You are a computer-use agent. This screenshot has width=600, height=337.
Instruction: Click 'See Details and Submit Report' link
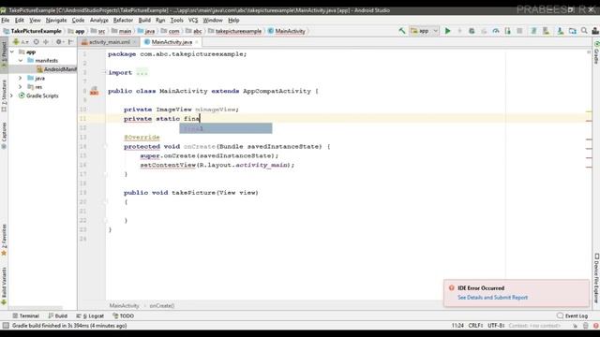[x=492, y=298]
